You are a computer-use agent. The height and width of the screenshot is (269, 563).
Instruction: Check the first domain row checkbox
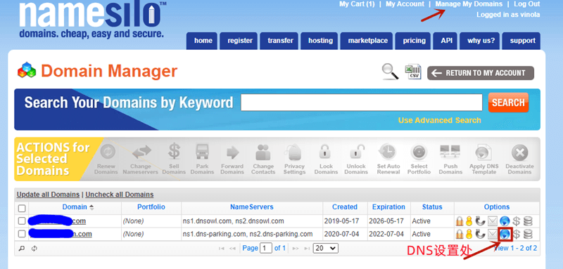[x=22, y=221]
